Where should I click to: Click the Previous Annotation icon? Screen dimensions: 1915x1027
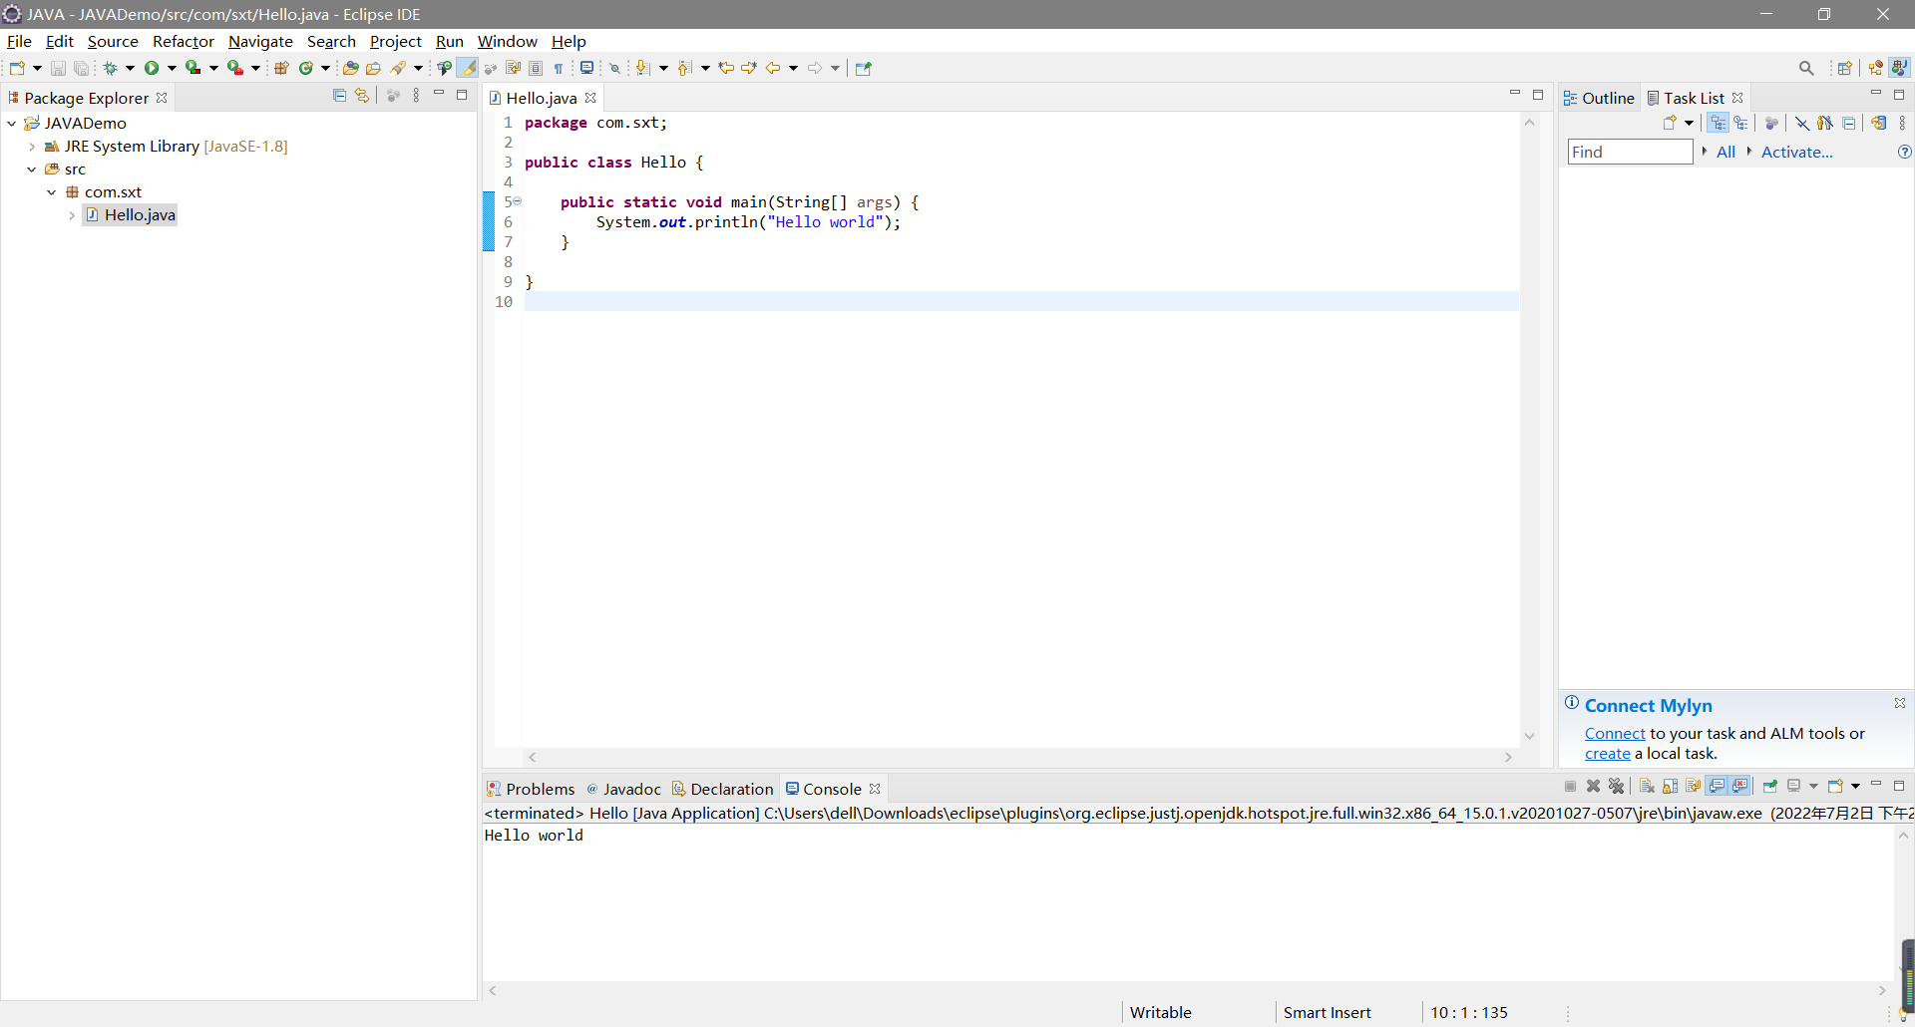pos(685,68)
